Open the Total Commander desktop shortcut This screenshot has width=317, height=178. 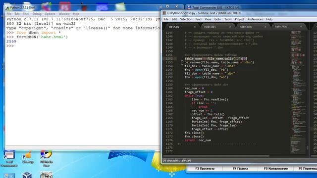click(9, 159)
